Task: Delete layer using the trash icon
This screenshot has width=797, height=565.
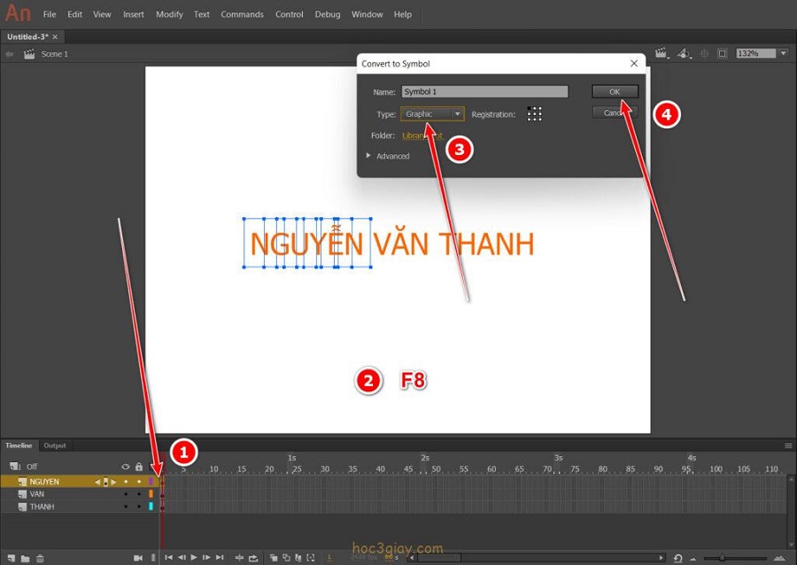Action: 40,558
